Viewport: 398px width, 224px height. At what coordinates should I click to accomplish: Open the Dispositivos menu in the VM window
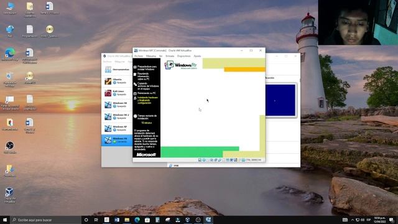(184, 56)
